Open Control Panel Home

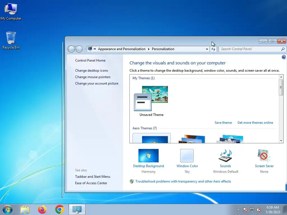(90, 60)
